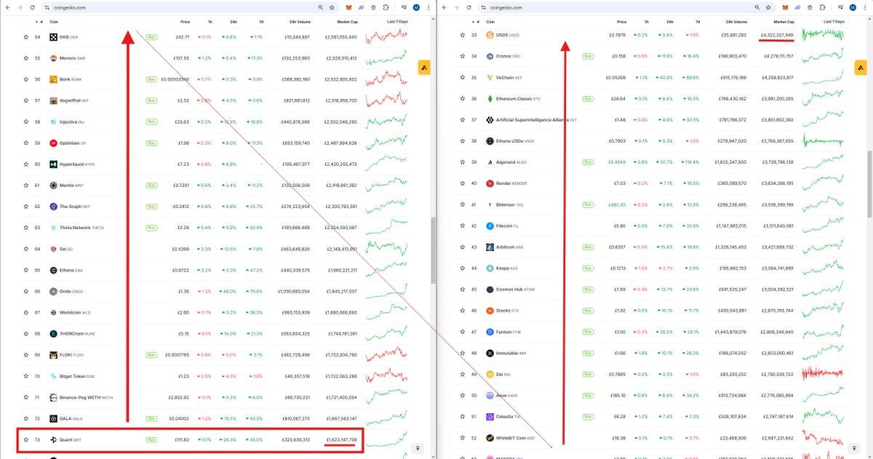873x459 pixels.
Task: Bookmark this page in left window address bar
Action: tap(332, 7)
